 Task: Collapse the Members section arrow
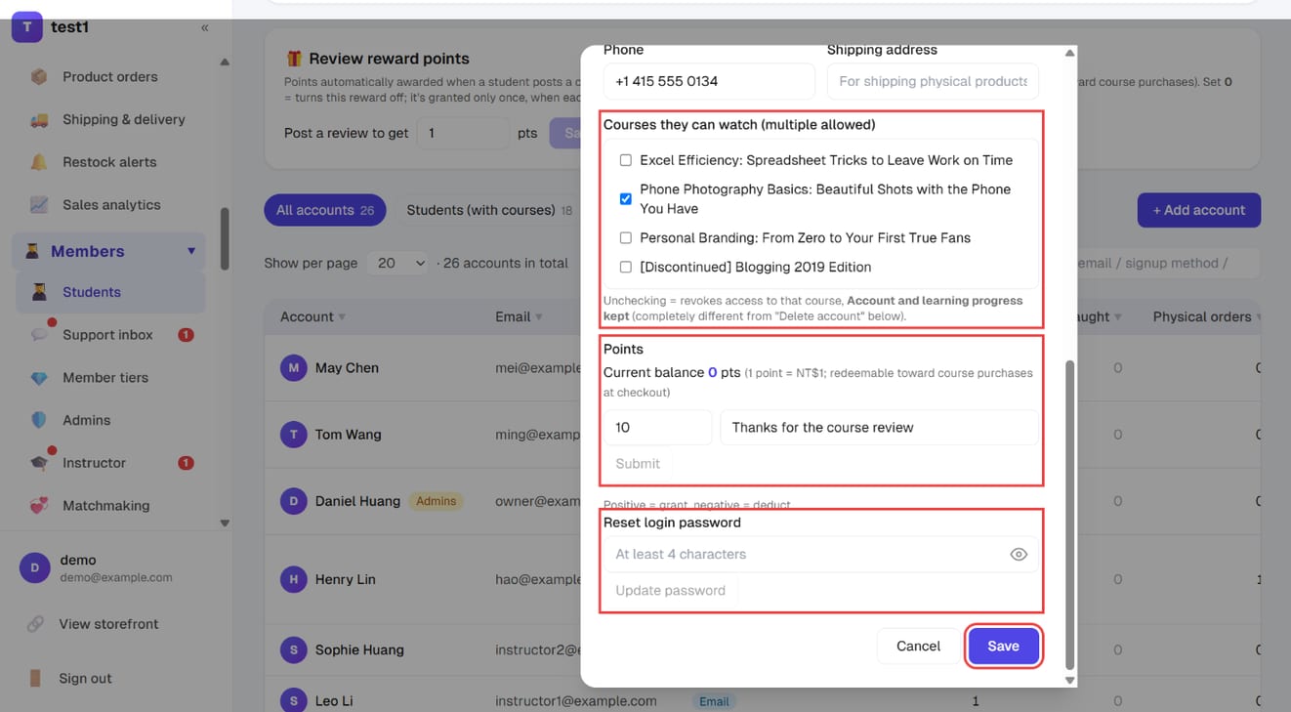pyautogui.click(x=191, y=251)
